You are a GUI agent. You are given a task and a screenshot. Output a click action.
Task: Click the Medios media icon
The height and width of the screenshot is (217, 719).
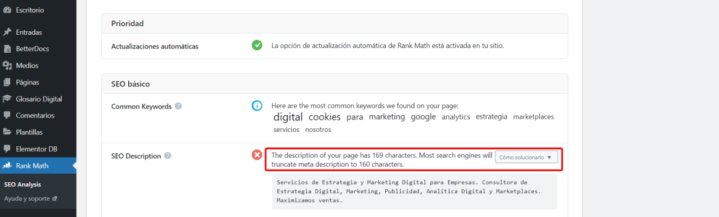(7, 65)
